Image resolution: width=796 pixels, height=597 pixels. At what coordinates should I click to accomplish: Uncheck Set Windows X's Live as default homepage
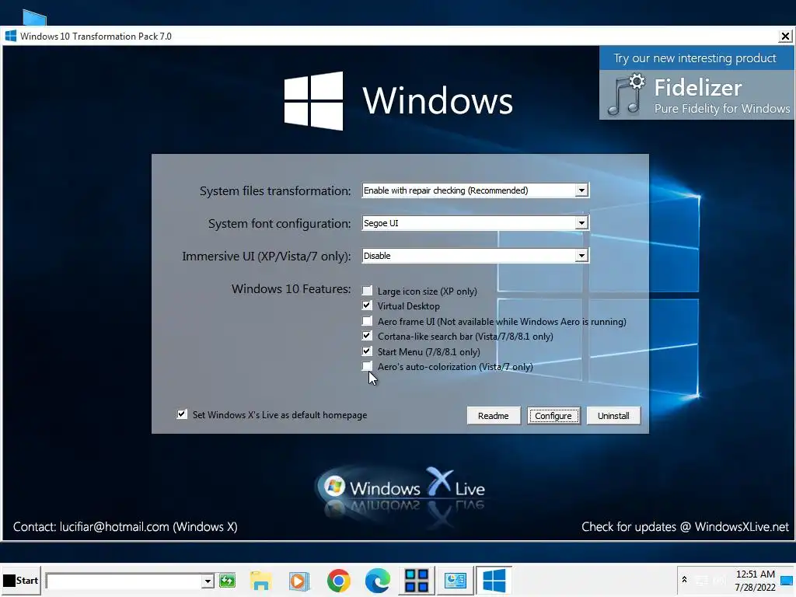(182, 414)
